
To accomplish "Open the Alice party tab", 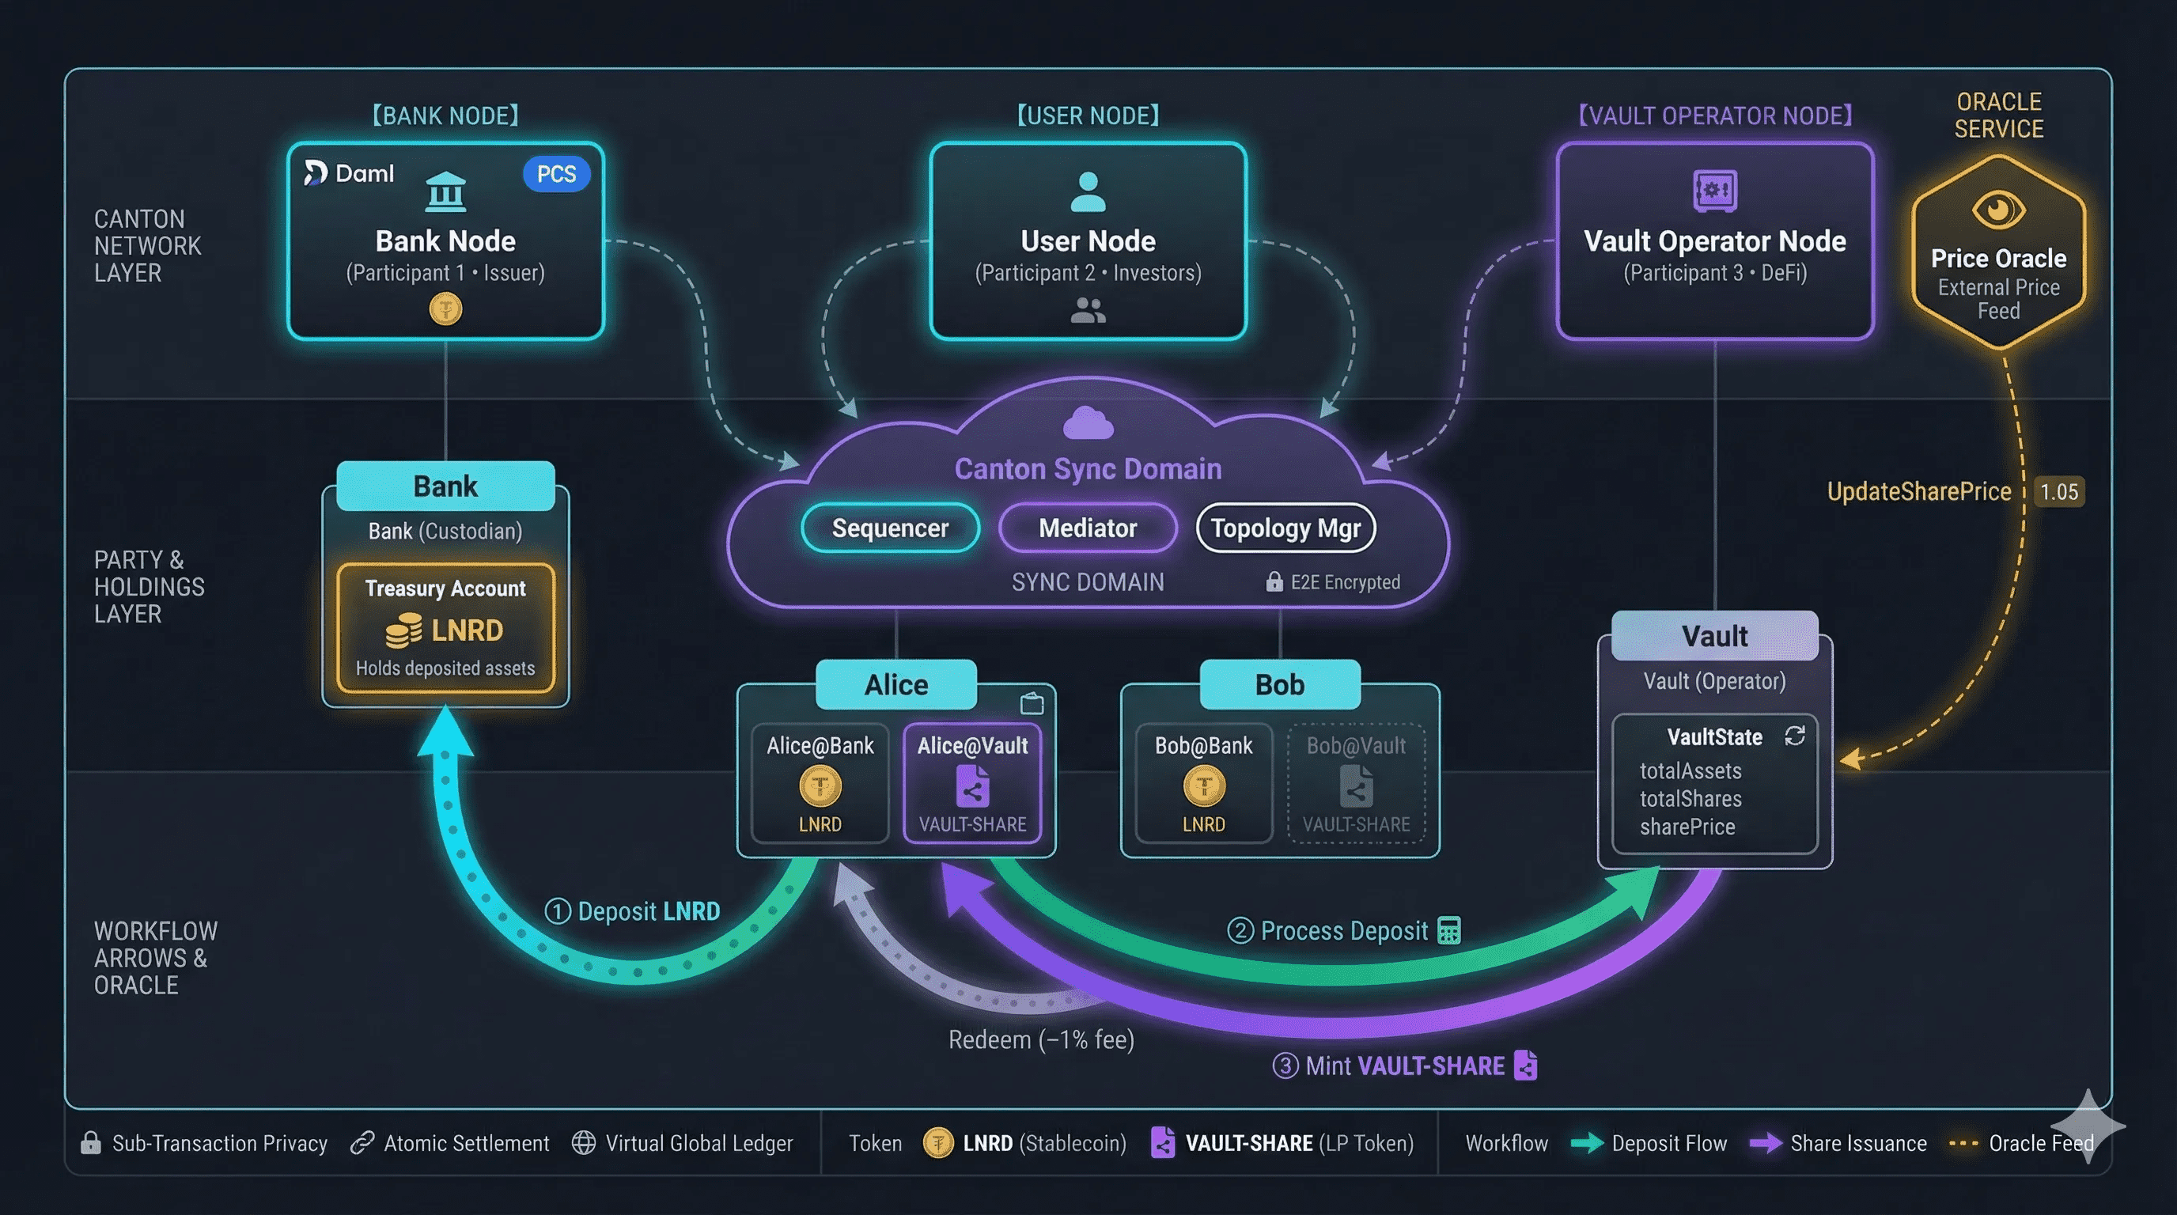I will (895, 684).
